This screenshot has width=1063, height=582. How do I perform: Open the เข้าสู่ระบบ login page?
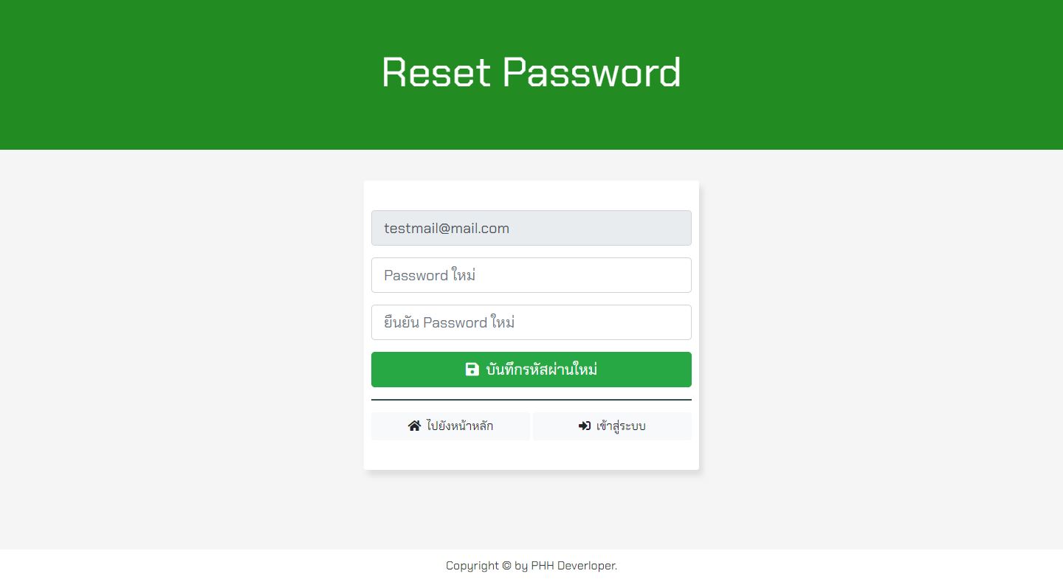coord(612,426)
